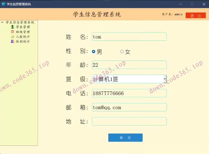Image resolution: width=209 pixels, height=154 pixels.
Task: Click the 性别统计 people icon
Action: pyautogui.click(x=12, y=41)
